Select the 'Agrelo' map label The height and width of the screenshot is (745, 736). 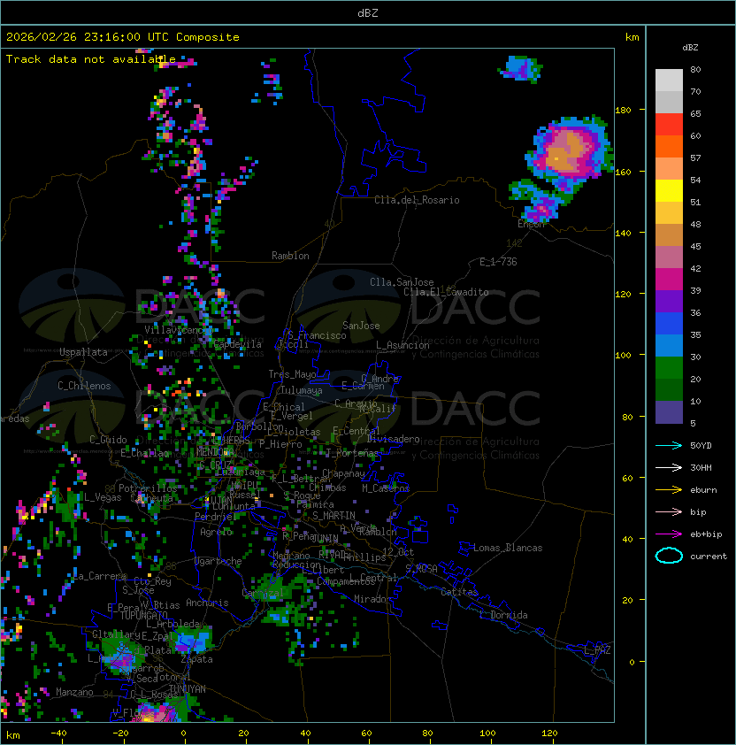(x=216, y=532)
